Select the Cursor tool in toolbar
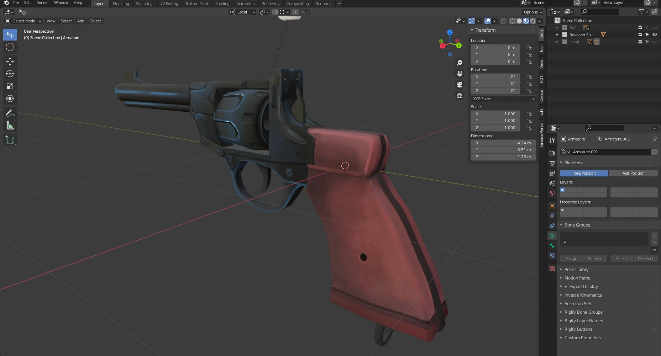The height and width of the screenshot is (356, 661). tap(10, 47)
